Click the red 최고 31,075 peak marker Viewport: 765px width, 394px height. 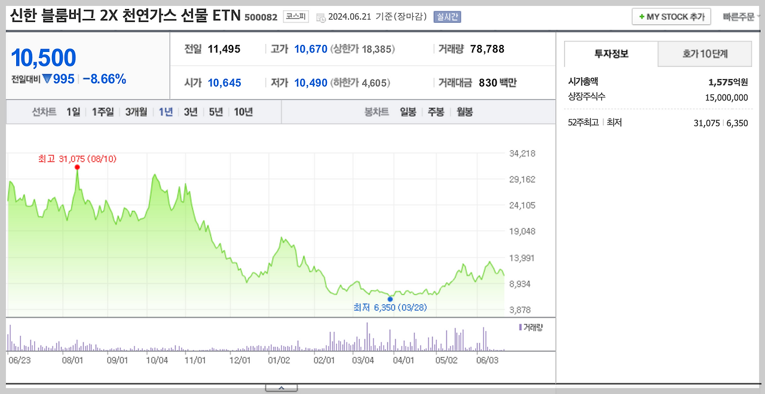pyautogui.click(x=77, y=167)
